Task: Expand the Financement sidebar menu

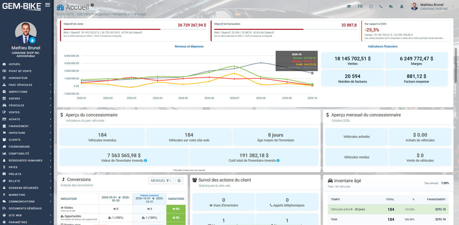Action: (27, 126)
